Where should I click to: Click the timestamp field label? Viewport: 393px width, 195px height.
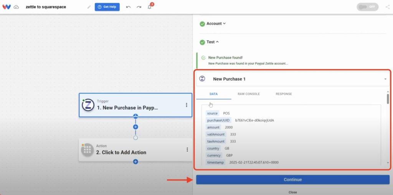coord(216,162)
